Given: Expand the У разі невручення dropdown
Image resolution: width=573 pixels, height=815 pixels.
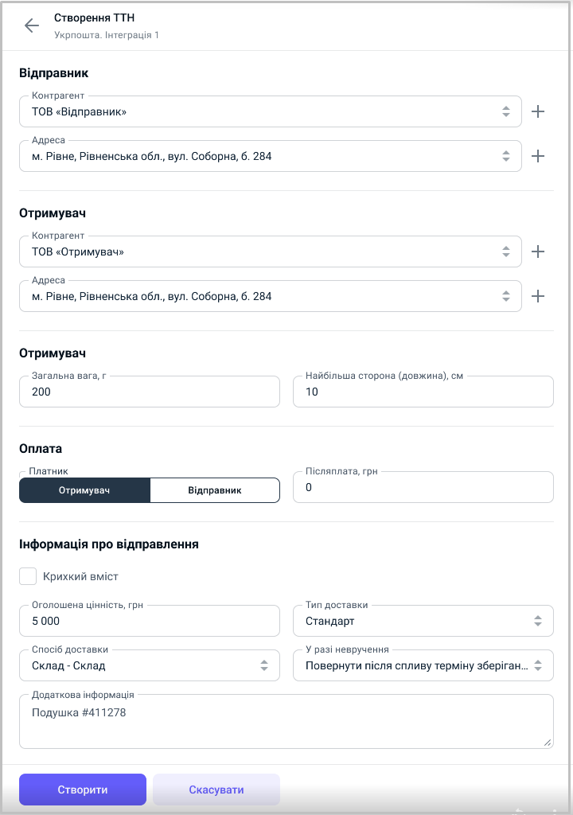Looking at the screenshot, I should [423, 666].
